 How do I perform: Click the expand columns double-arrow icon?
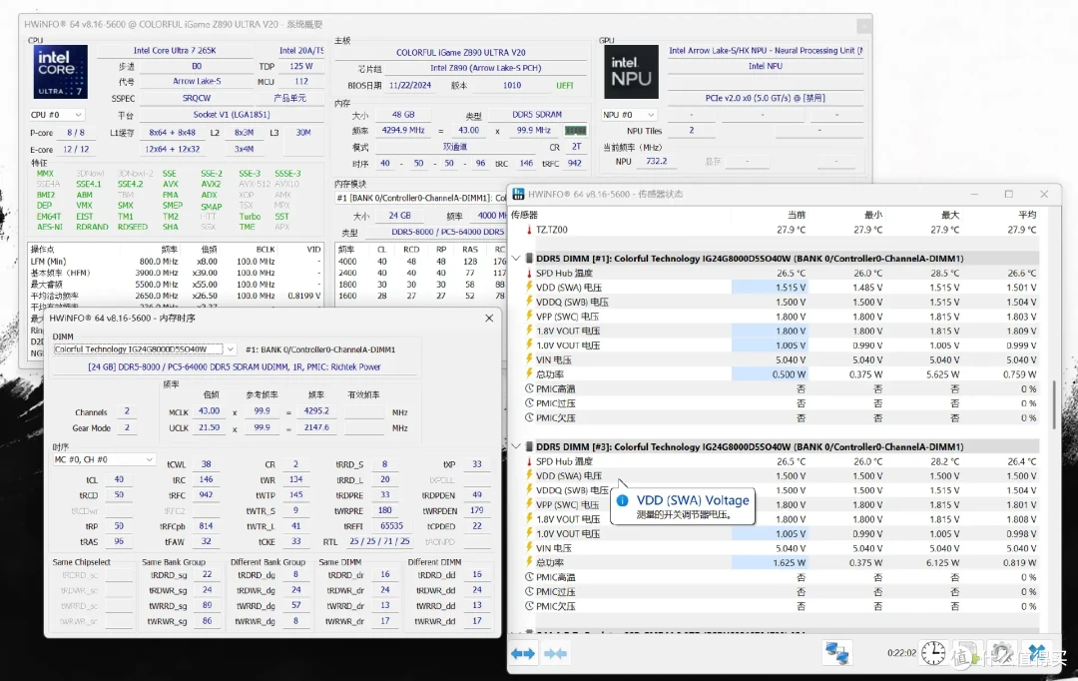pos(523,653)
